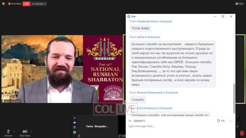Unmute the microphone
Viewport: 246px width, 138px height.
[x=8, y=133]
